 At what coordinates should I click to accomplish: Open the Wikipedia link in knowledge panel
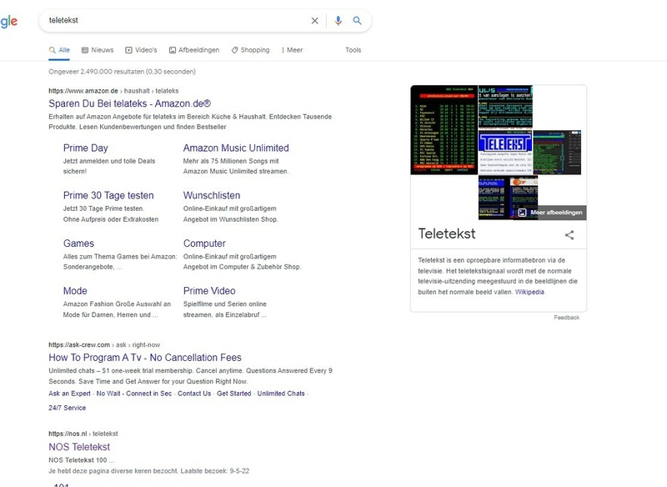pyautogui.click(x=529, y=292)
